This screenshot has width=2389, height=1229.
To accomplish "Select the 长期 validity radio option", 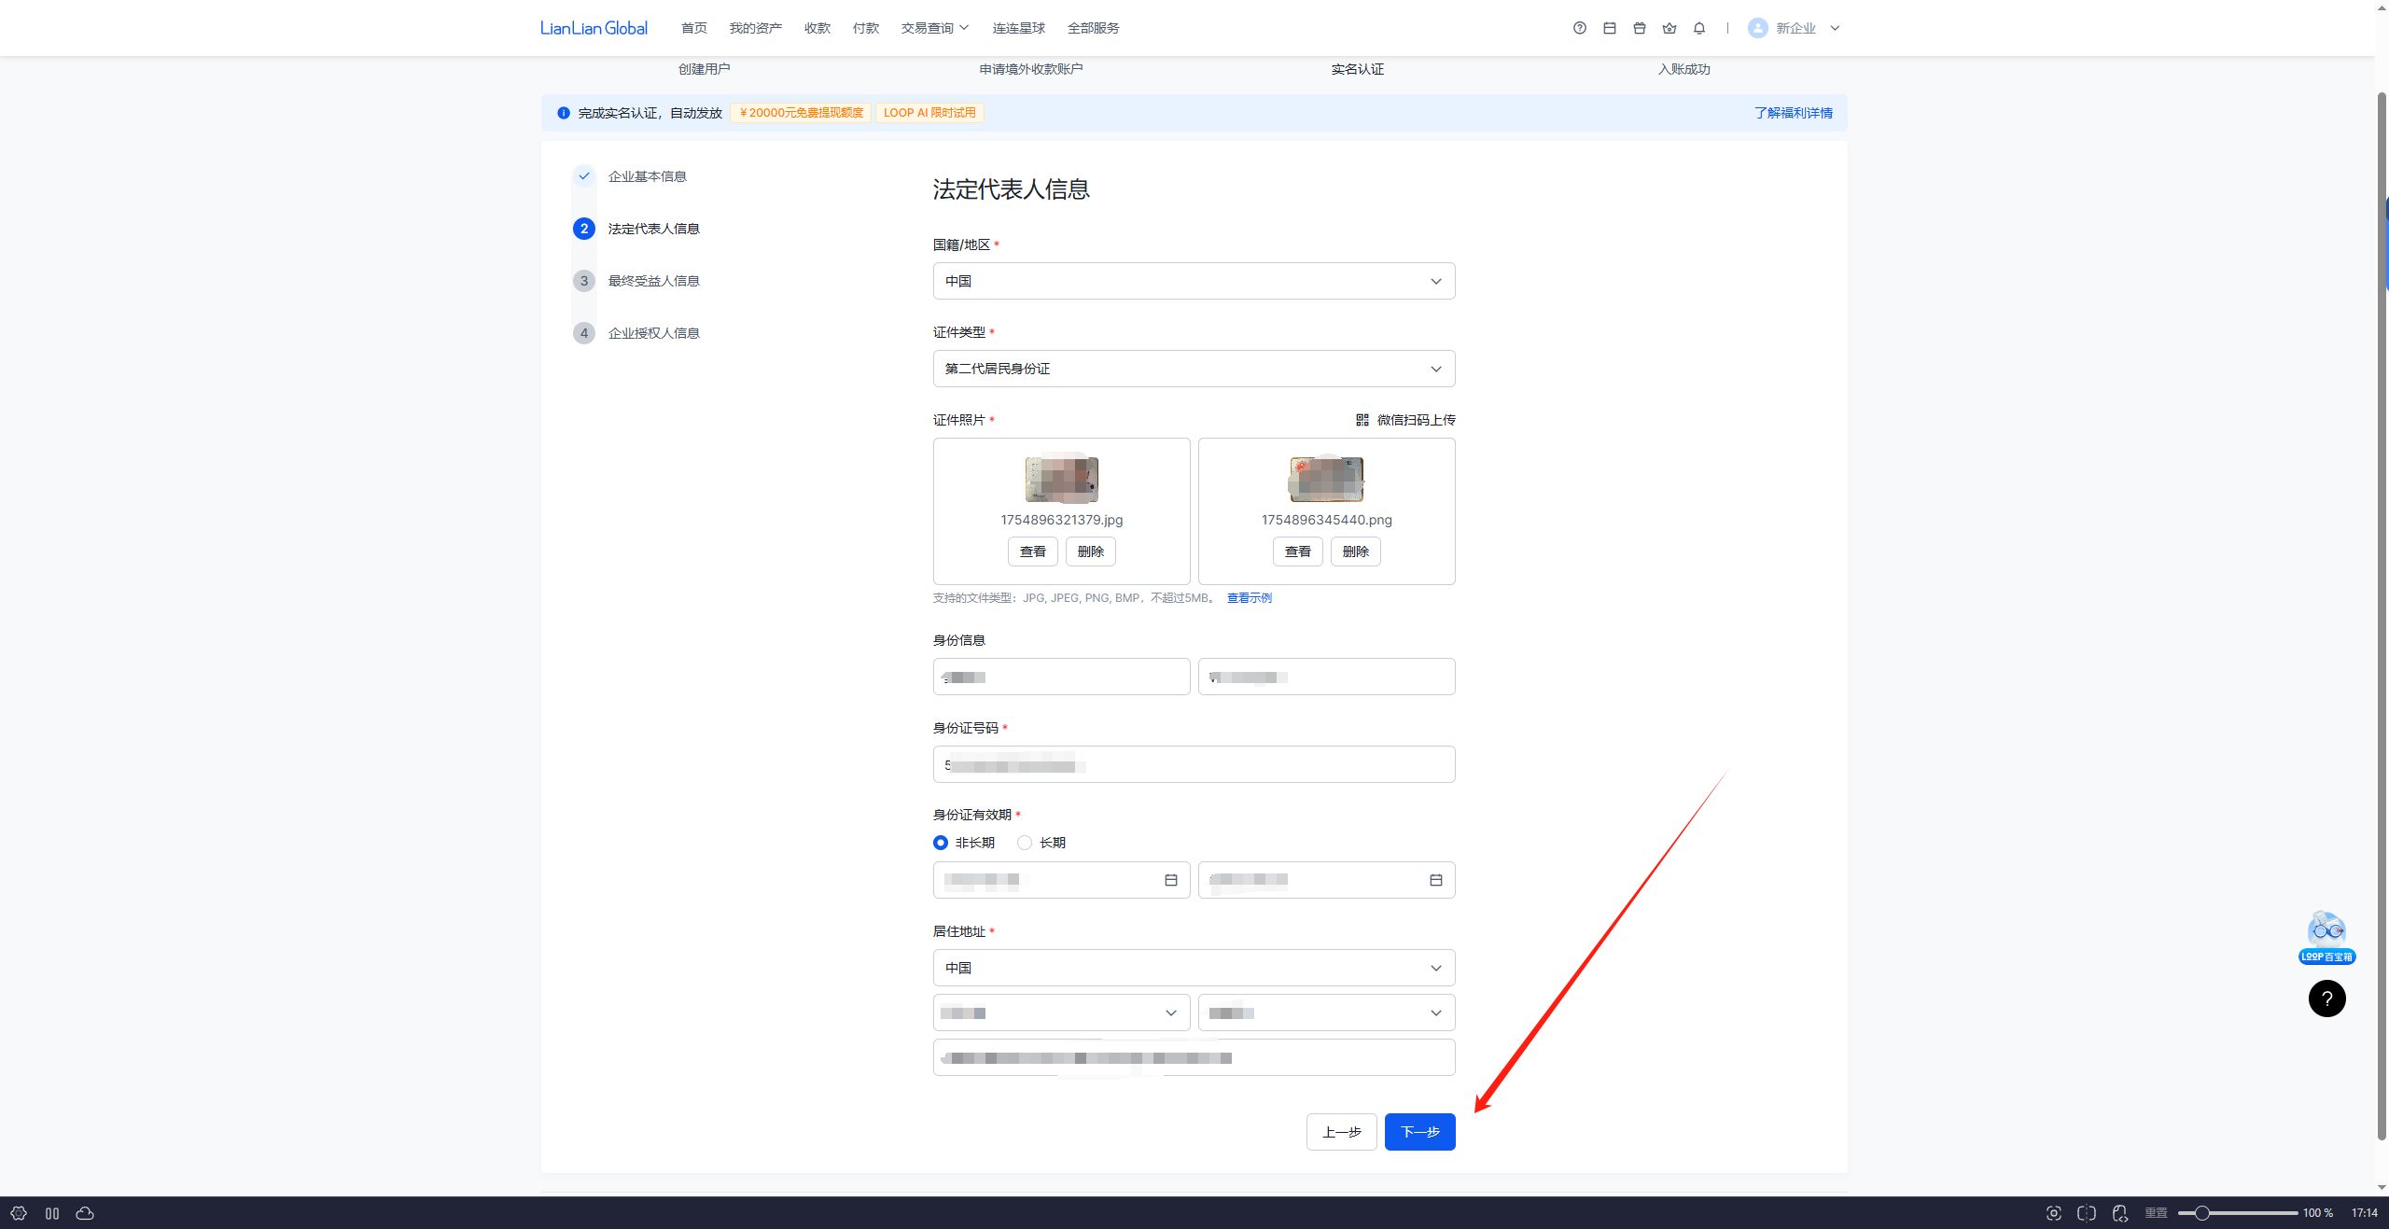I will (1041, 843).
